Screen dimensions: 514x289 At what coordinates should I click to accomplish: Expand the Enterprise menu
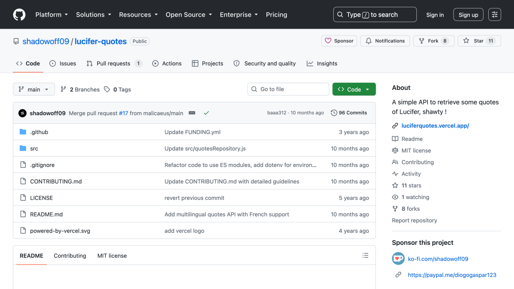click(239, 15)
